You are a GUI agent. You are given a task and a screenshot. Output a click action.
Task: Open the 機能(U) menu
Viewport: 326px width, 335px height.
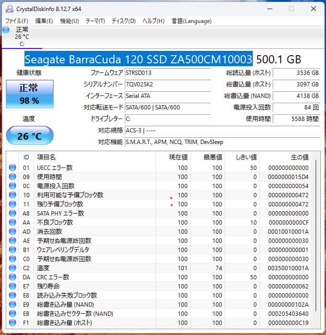tap(70, 21)
